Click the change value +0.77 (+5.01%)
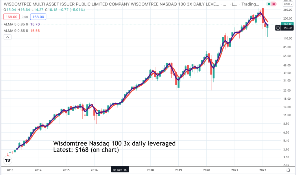The height and width of the screenshot is (175, 296). (x=72, y=10)
